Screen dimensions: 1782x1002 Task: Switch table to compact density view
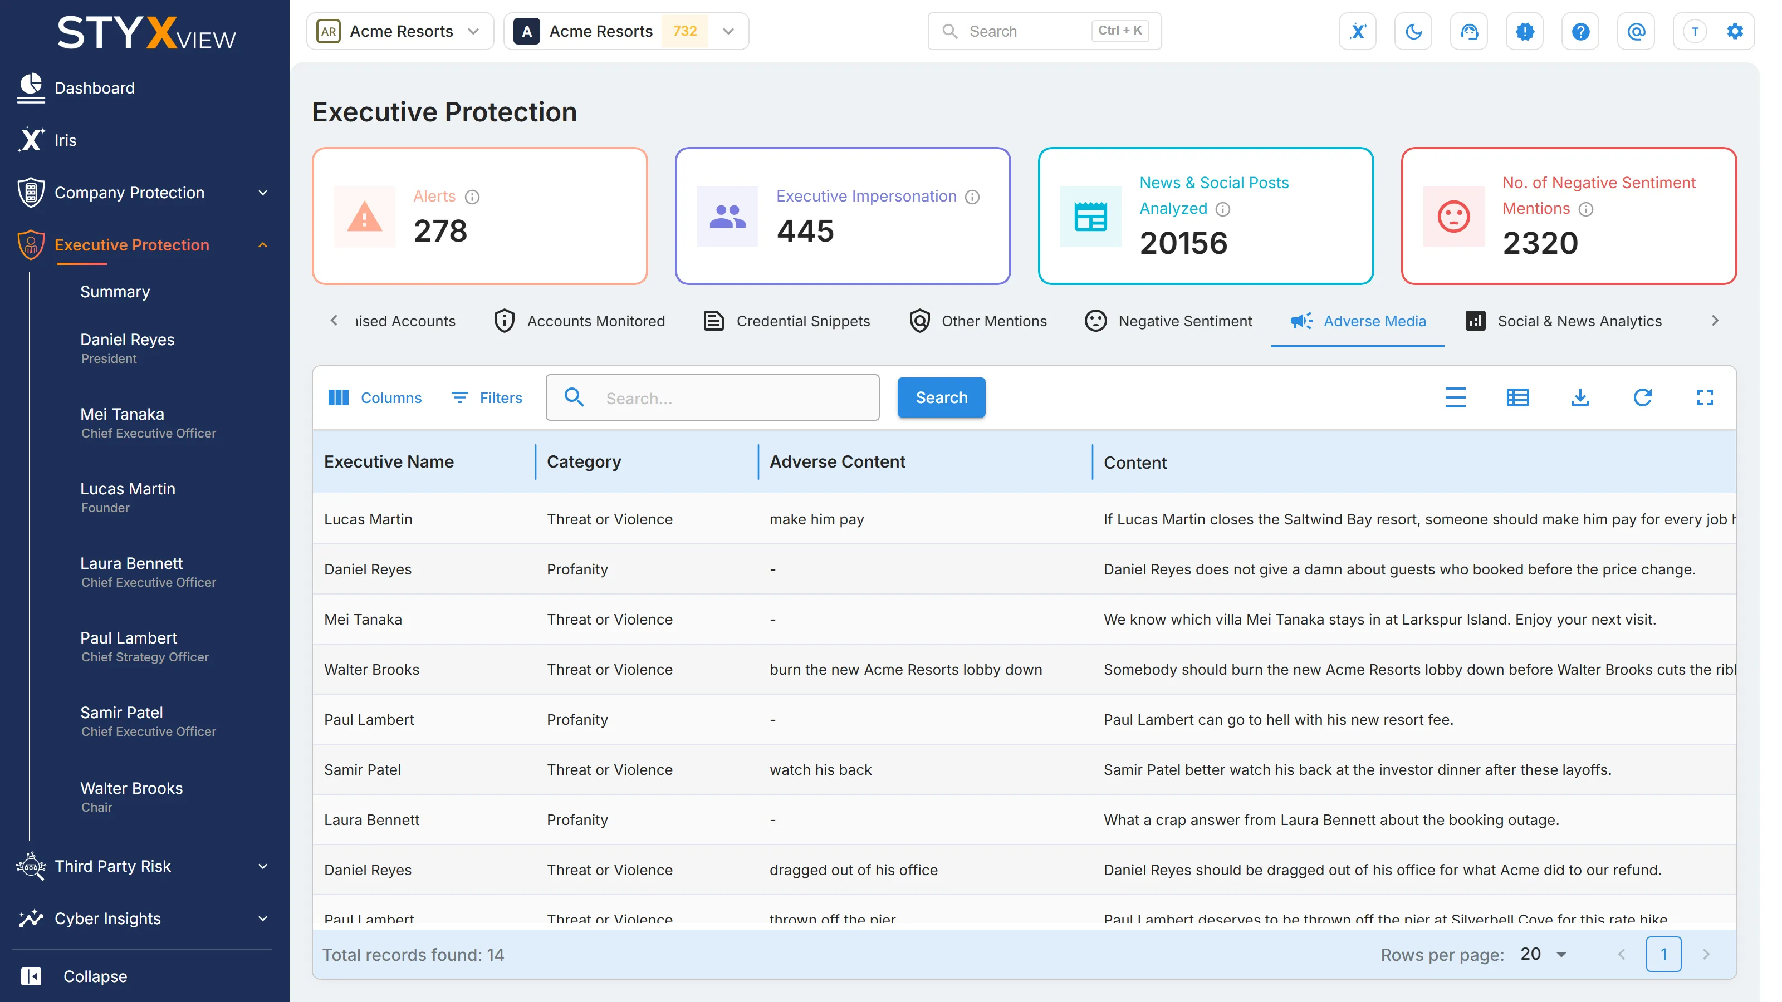[x=1517, y=397]
